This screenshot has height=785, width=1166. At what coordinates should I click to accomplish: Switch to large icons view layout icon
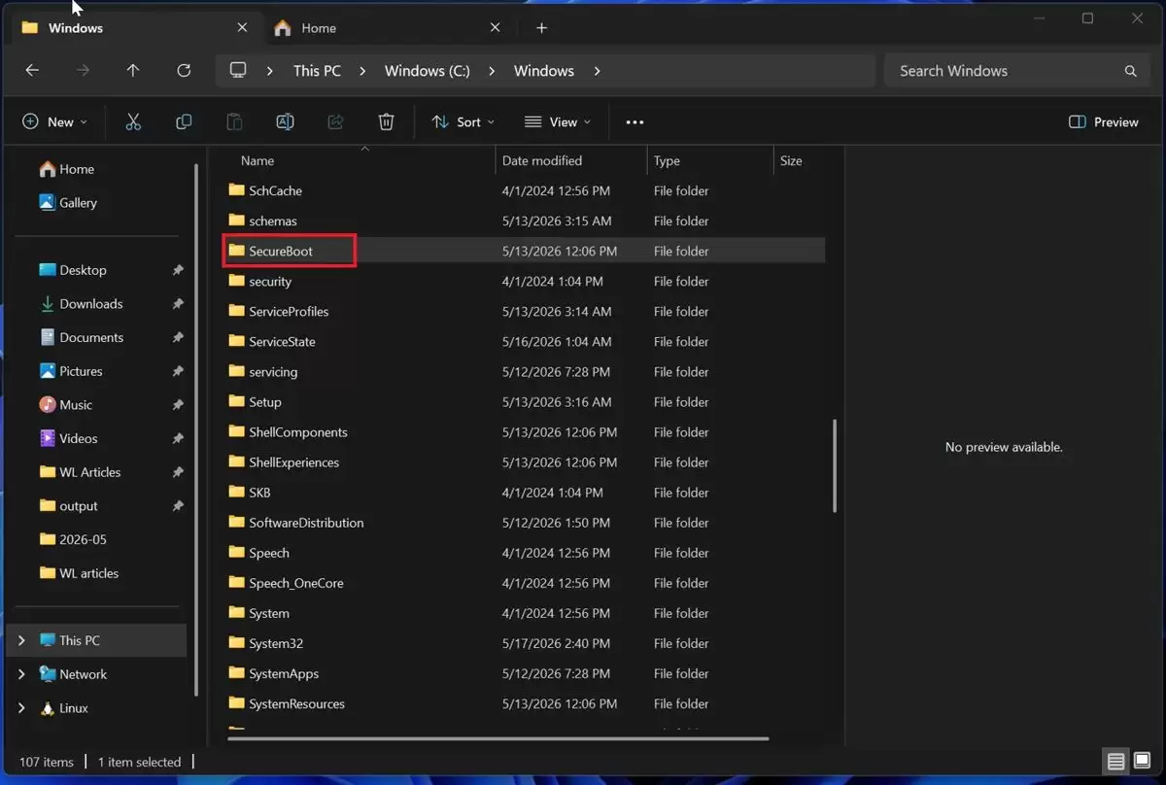(x=1141, y=761)
